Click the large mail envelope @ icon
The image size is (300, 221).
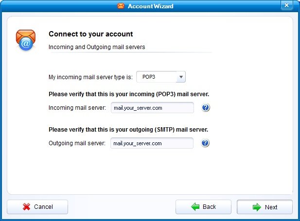25,40
